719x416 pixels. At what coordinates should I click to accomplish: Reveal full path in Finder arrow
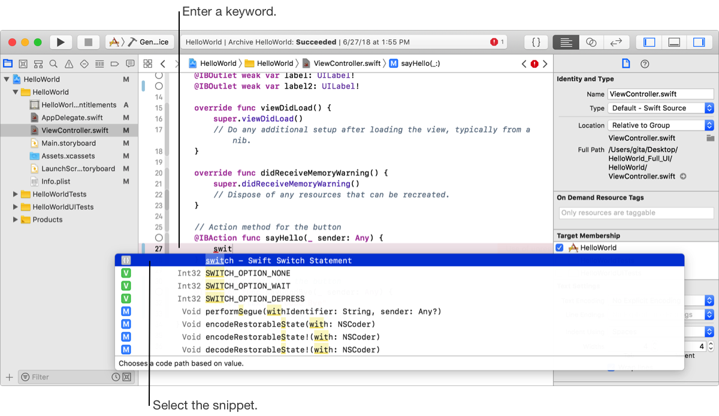[682, 176]
